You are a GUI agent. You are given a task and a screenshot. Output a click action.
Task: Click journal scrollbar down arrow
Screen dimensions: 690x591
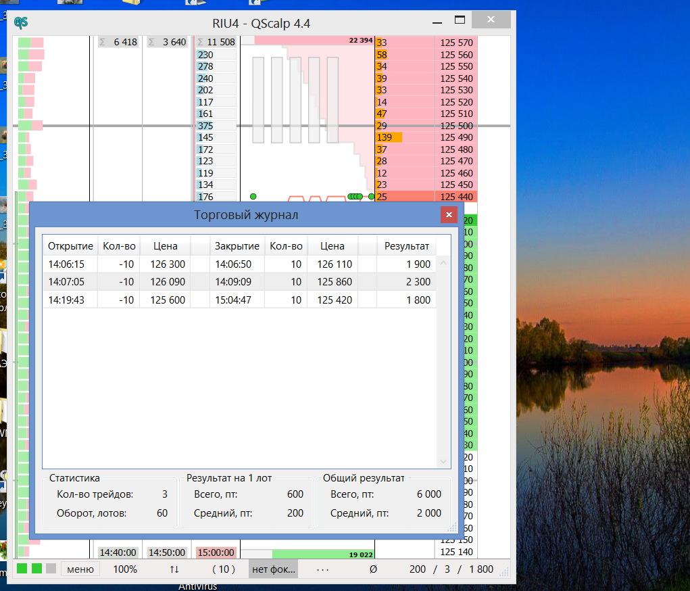pos(443,461)
